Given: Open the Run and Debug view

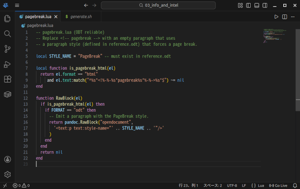Looking at the screenshot, I should 7,64.
